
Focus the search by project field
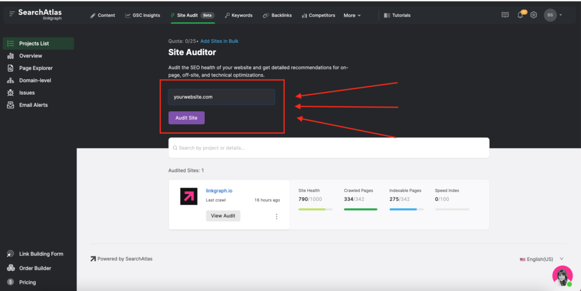329,147
